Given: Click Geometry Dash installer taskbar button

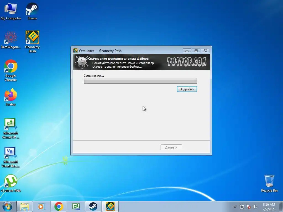Looking at the screenshot, I should coord(110,206).
